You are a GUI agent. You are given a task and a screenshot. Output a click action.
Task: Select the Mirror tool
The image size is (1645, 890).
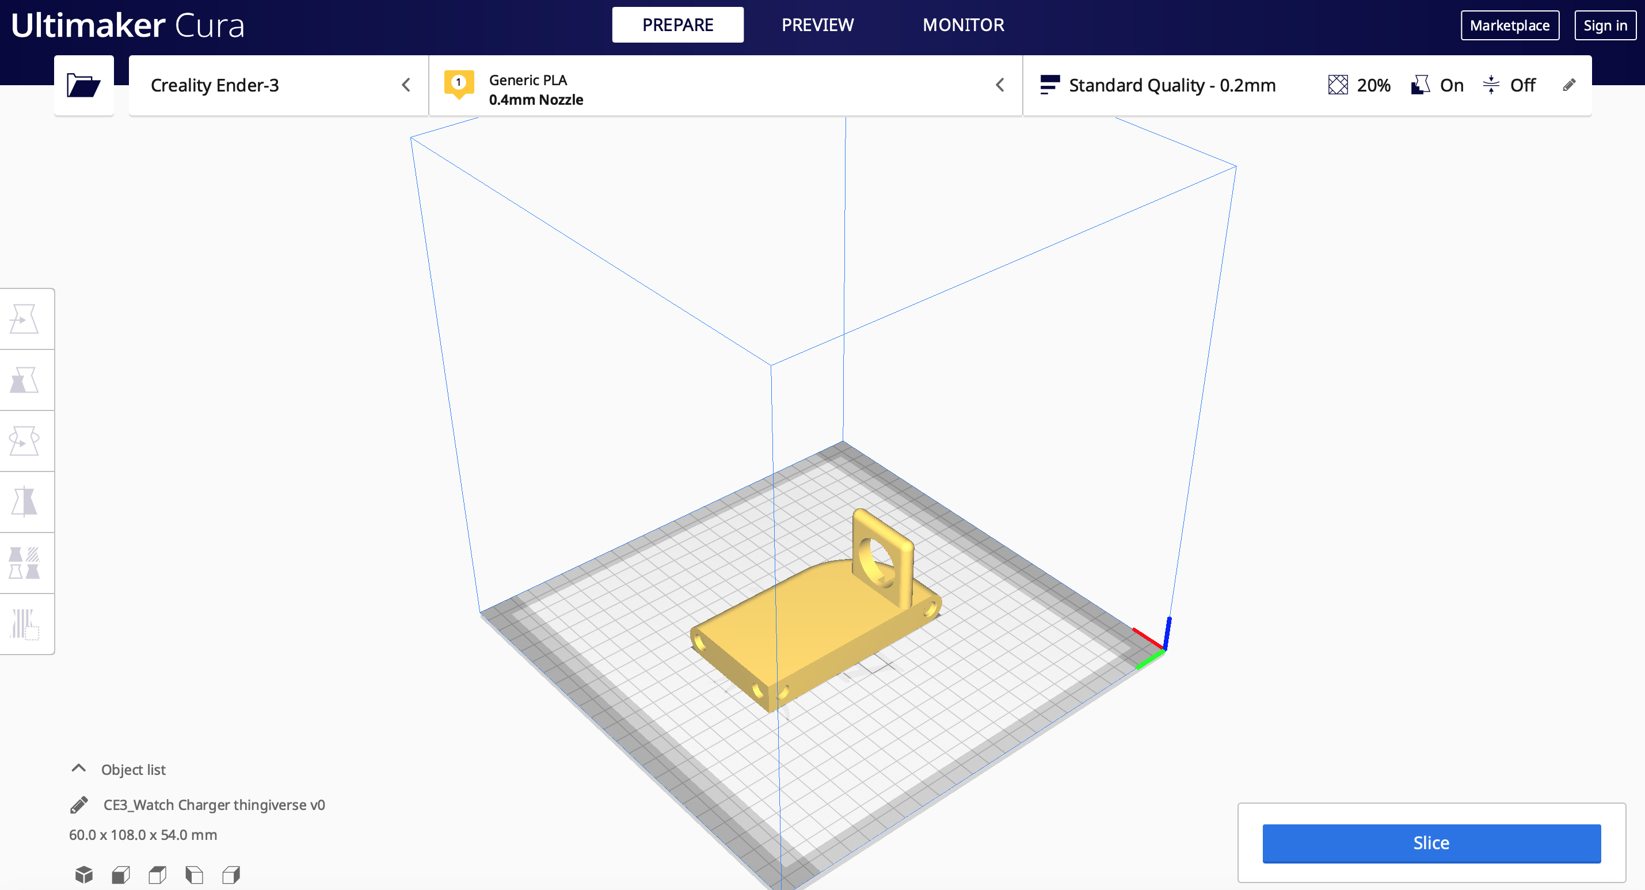pos(24,502)
